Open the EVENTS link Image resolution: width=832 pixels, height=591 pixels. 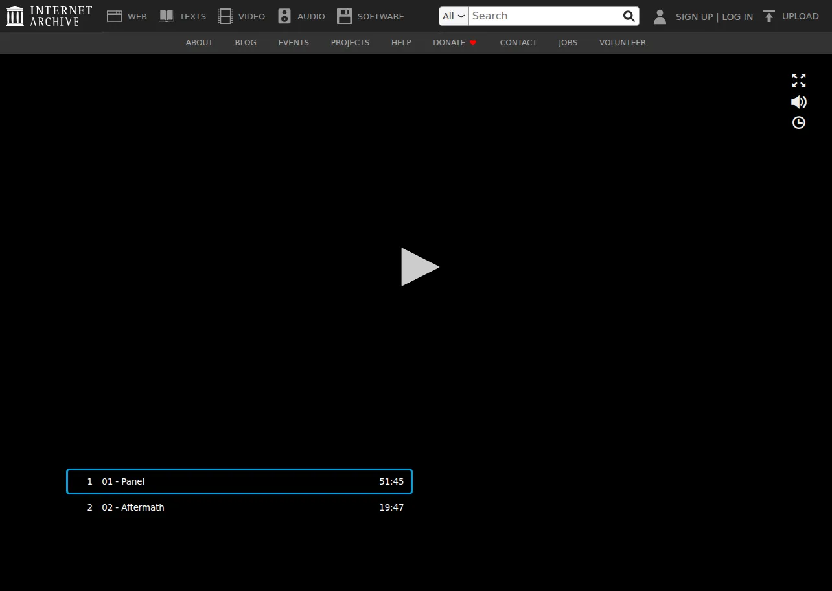tap(294, 43)
